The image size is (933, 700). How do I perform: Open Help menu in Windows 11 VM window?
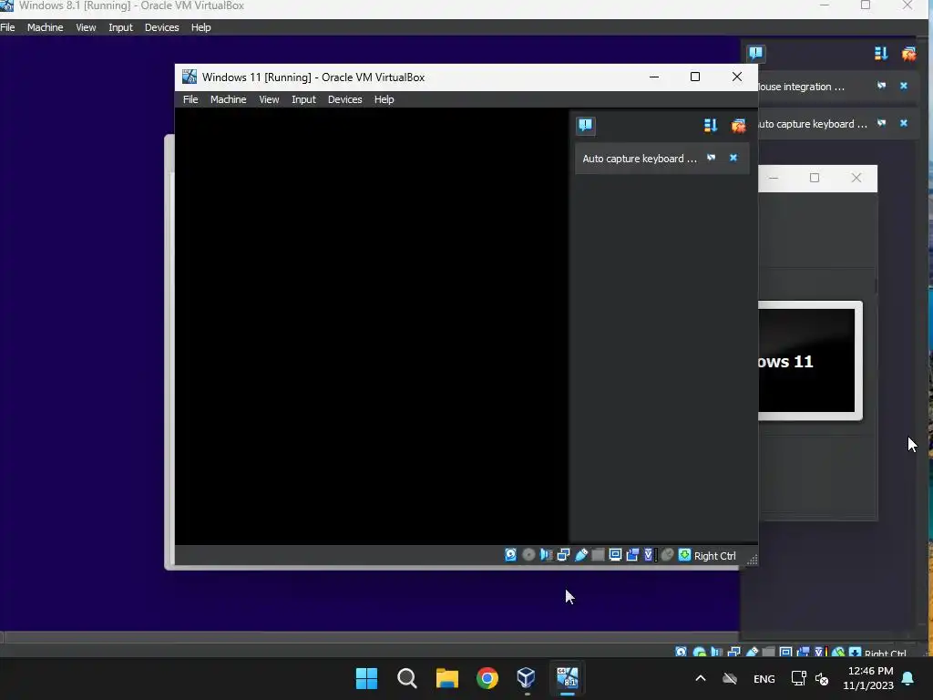click(x=384, y=99)
